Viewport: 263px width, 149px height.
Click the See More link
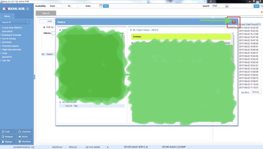pyautogui.click(x=245, y=92)
